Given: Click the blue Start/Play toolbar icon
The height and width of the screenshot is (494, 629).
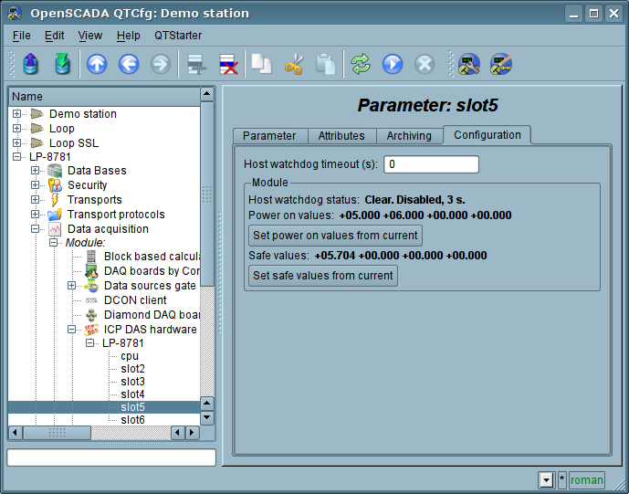Looking at the screenshot, I should click(393, 64).
